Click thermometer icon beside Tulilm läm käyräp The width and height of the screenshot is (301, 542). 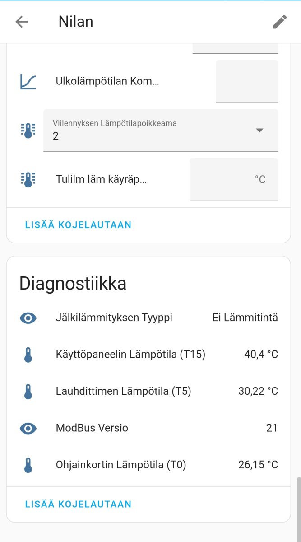click(x=28, y=179)
